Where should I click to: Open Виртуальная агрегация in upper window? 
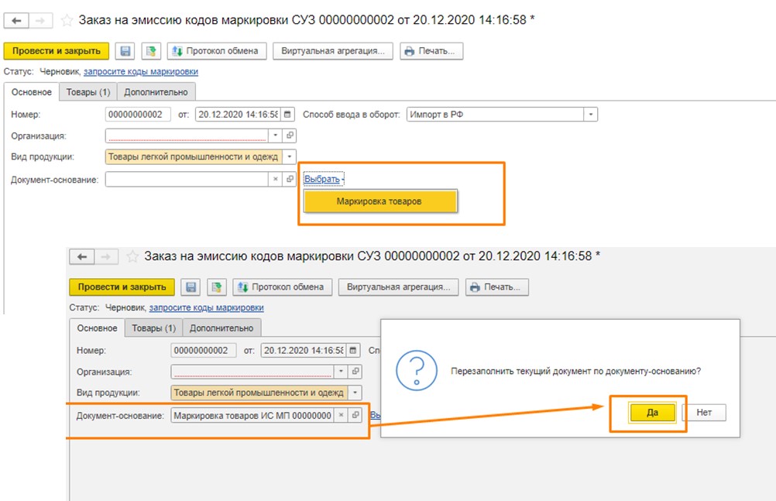pos(333,51)
